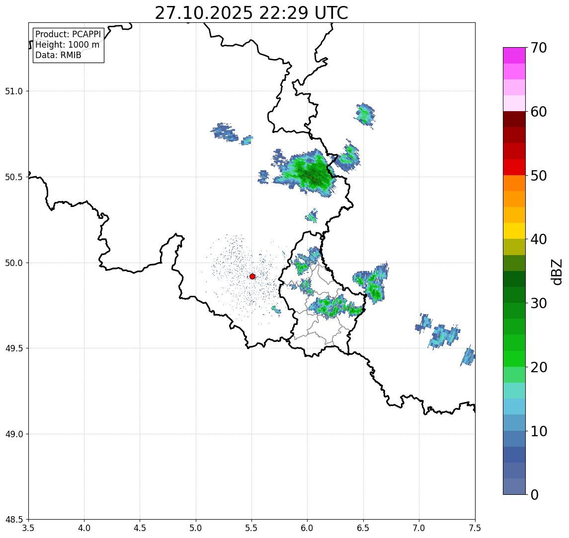Click the longitude tick label '6.0'
This screenshot has height=538, width=569.
pyautogui.click(x=308, y=528)
